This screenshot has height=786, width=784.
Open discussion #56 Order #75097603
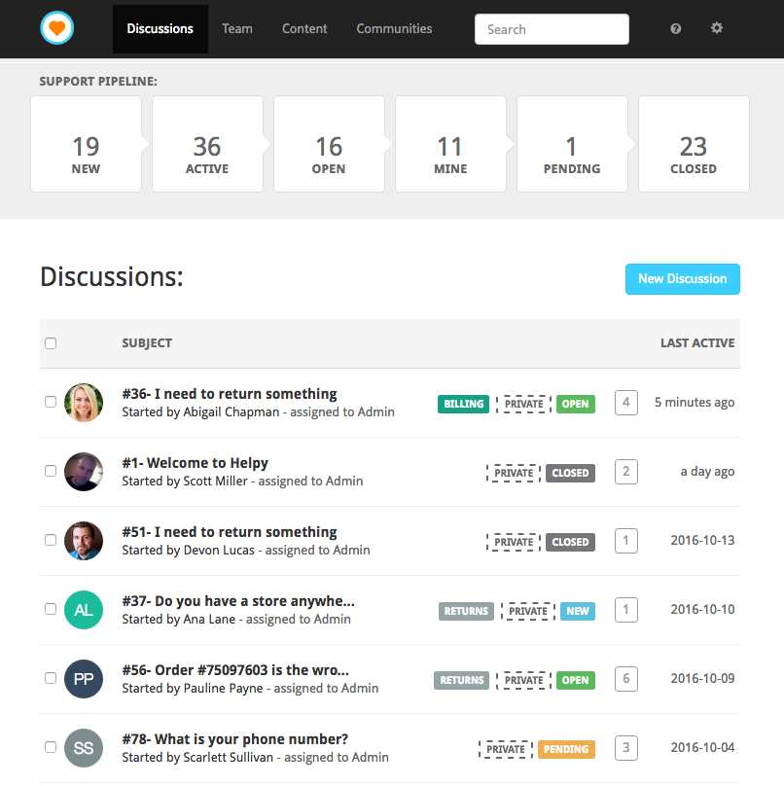pyautogui.click(x=235, y=670)
